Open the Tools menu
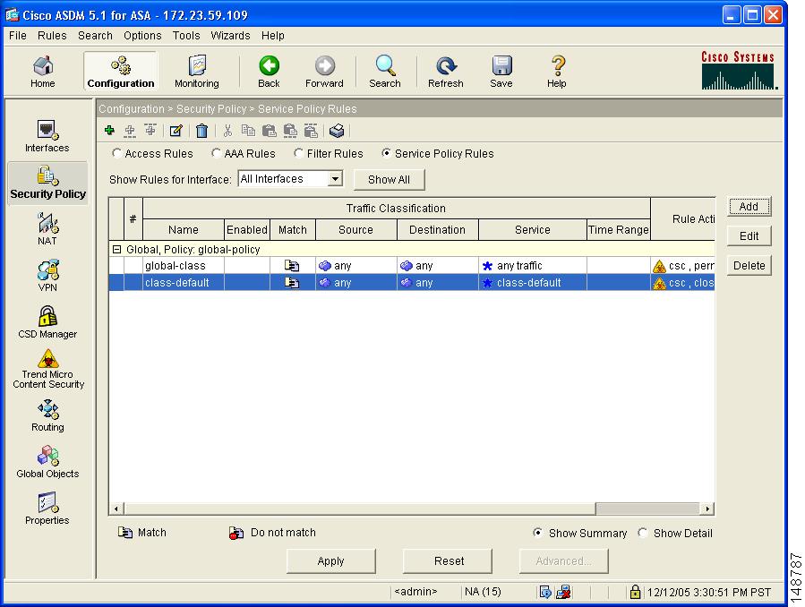805x607 pixels. (x=186, y=36)
